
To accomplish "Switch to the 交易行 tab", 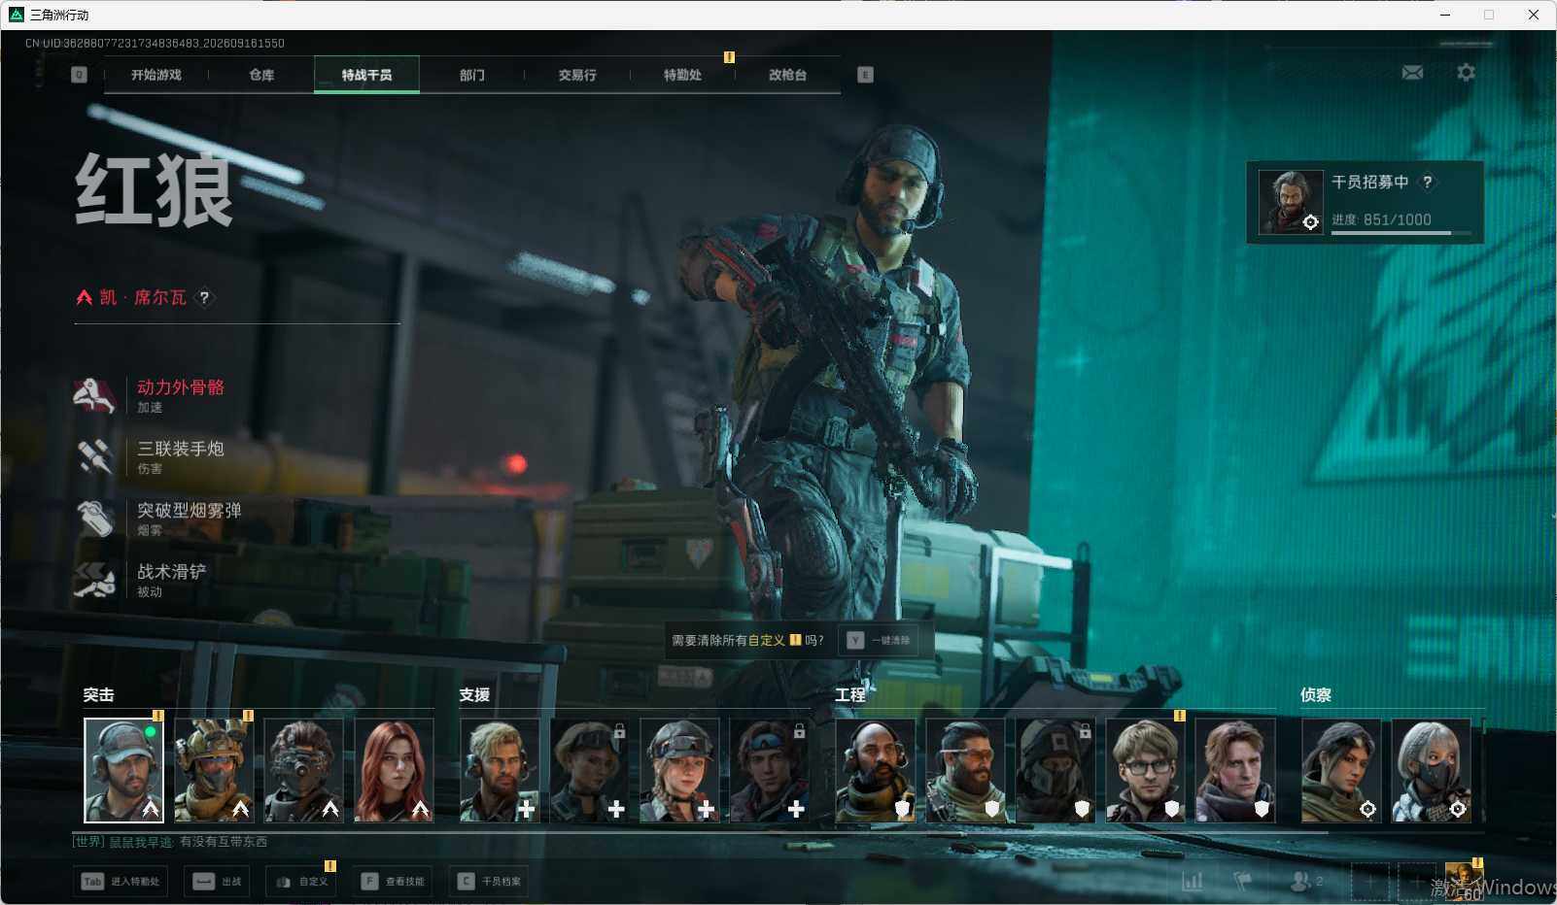I will (577, 75).
